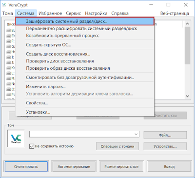
Task: Click the Смонтировать button
Action: click(x=26, y=167)
